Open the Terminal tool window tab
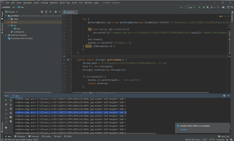 click(34, 136)
